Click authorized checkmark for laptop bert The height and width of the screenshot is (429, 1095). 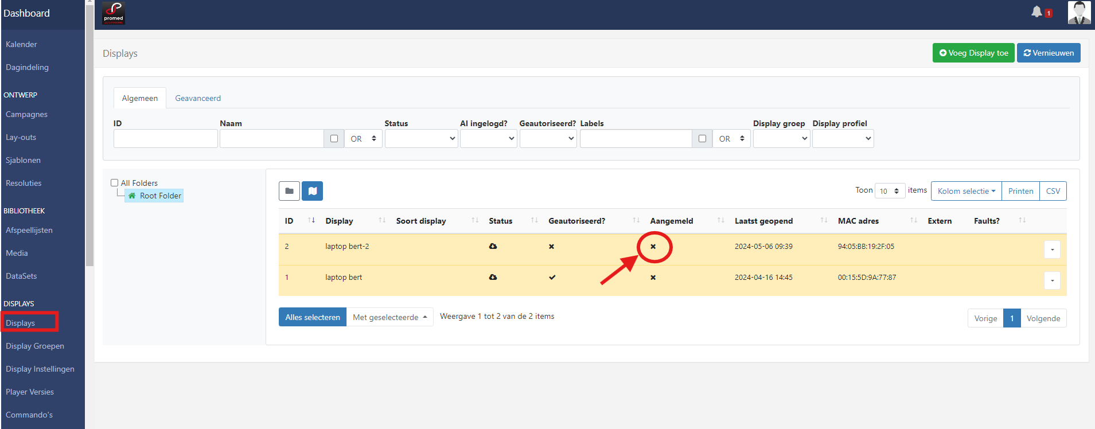click(552, 278)
